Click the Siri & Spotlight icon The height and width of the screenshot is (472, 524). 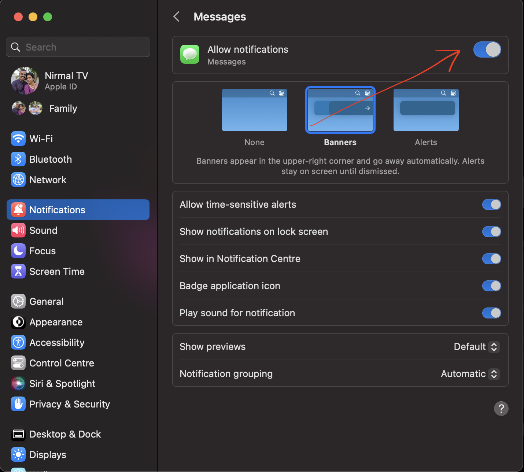pyautogui.click(x=18, y=383)
